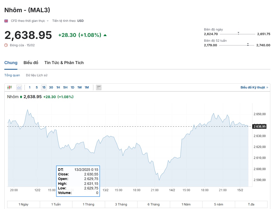
Task: Switch to candlestick chart type
Action: click(x=9, y=87)
